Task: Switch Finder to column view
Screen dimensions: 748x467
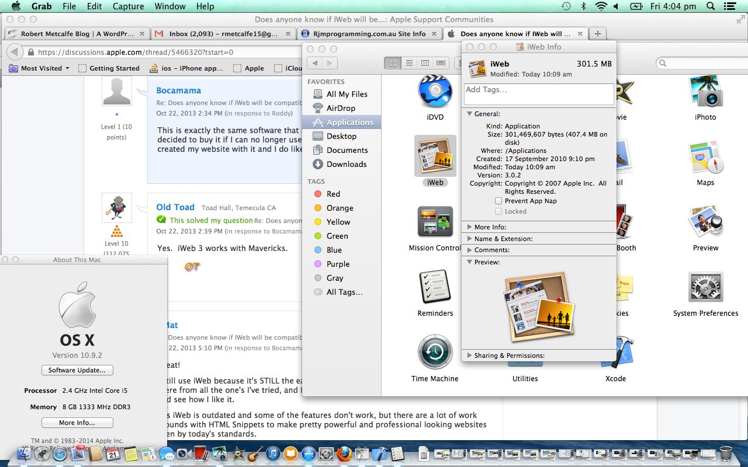Action: point(425,63)
